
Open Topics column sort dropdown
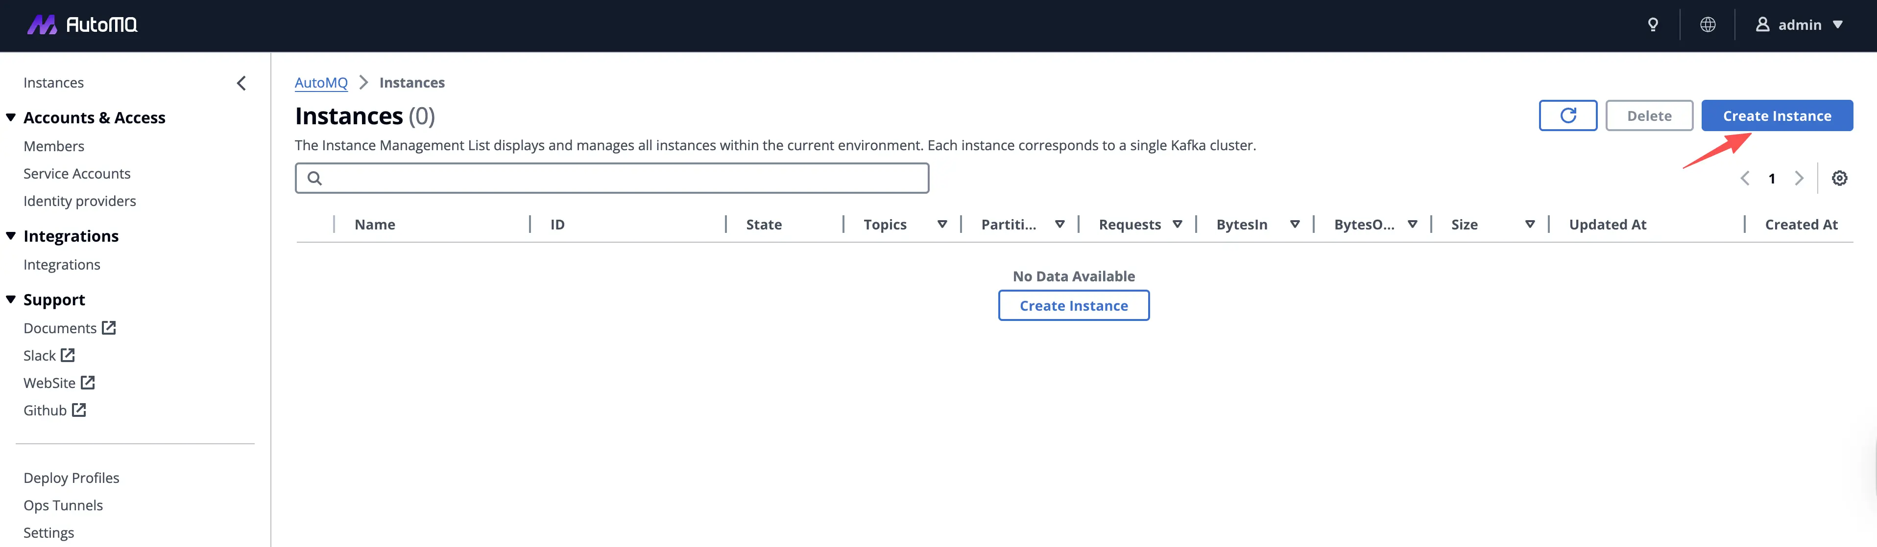[941, 224]
